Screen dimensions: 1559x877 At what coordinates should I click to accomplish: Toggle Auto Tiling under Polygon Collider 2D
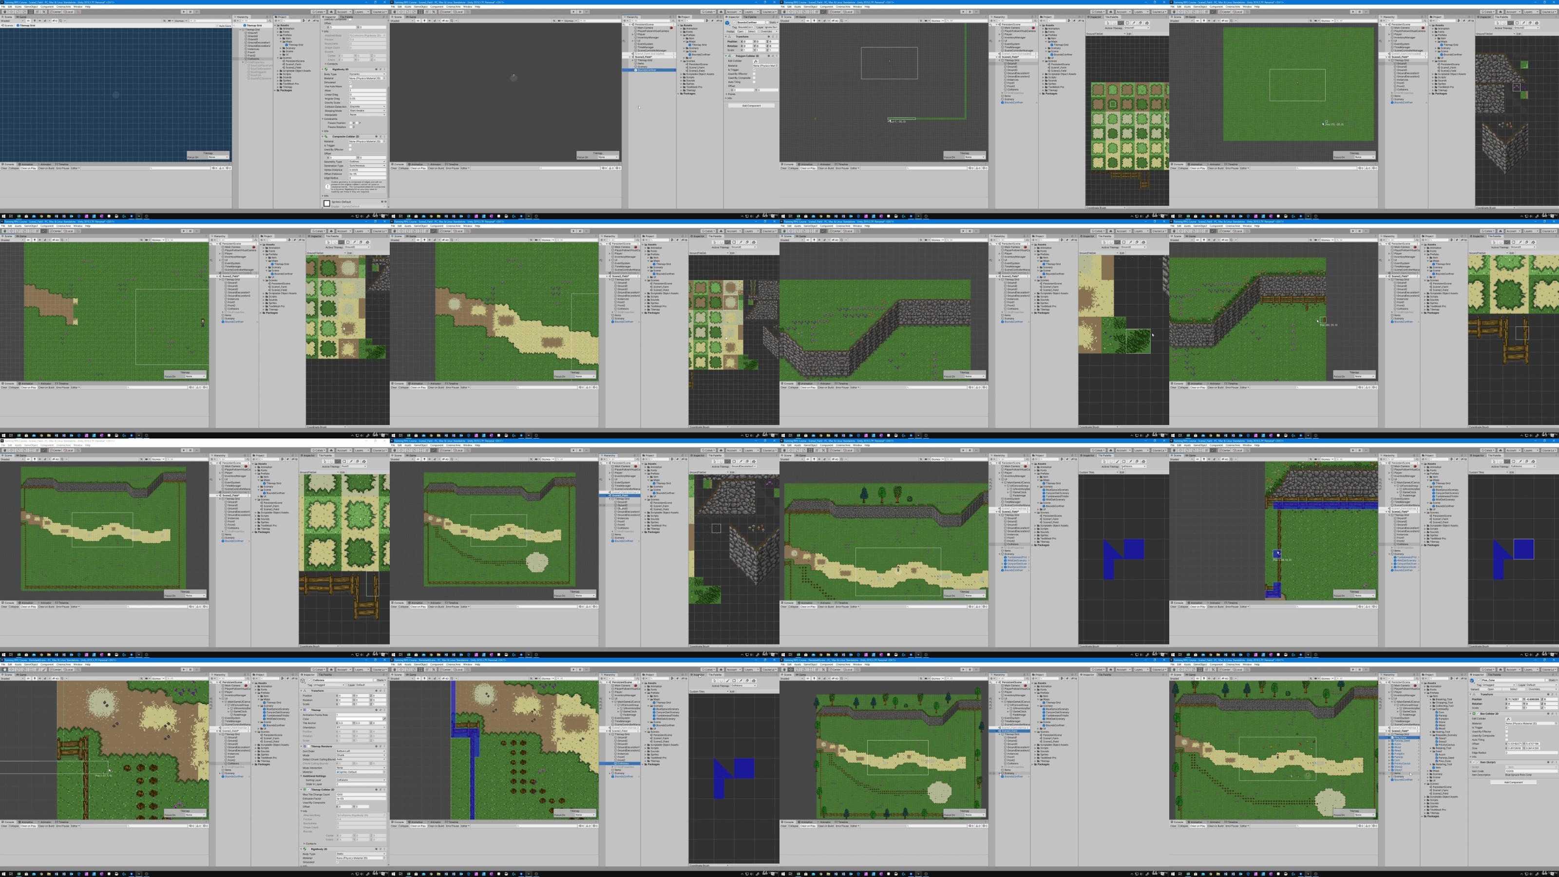coord(754,82)
